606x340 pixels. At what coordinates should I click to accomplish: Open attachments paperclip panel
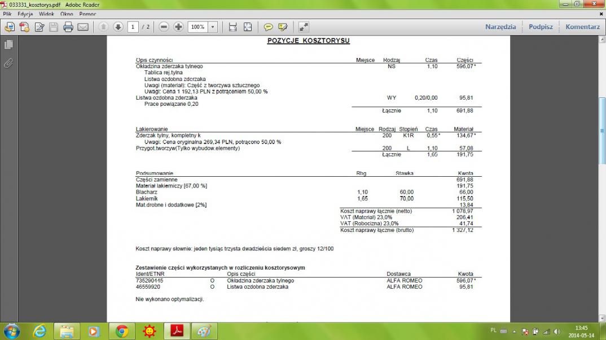point(8,63)
